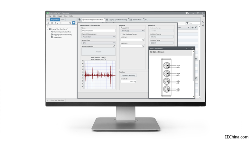251x141 pixels.
Task: Click the Pinout window vertical scrollbar
Action: pyautogui.click(x=193, y=67)
